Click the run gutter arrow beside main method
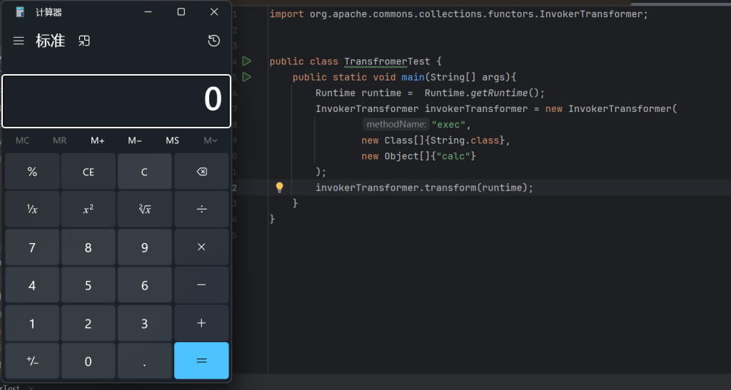Viewport: 731px width, 390px height. 247,77
